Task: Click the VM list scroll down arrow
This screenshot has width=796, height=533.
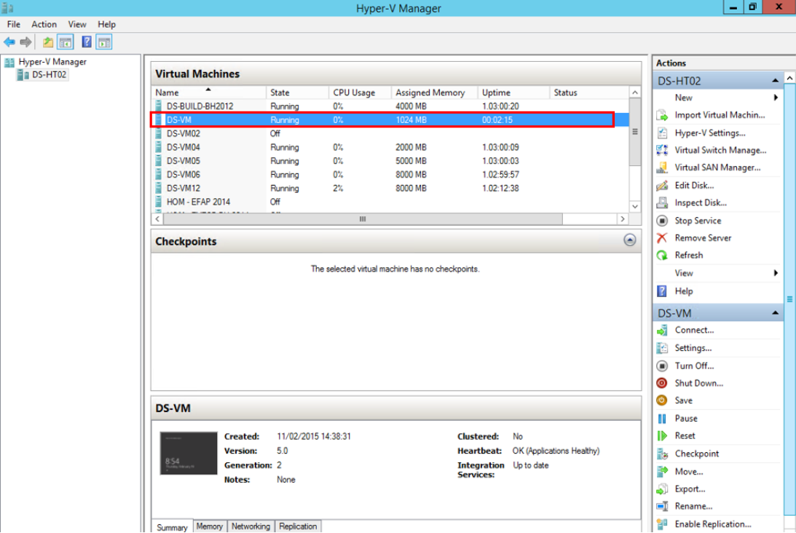Action: tap(634, 207)
